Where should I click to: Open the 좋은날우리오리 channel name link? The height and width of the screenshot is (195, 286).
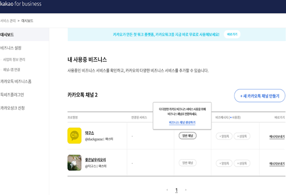point(95,160)
